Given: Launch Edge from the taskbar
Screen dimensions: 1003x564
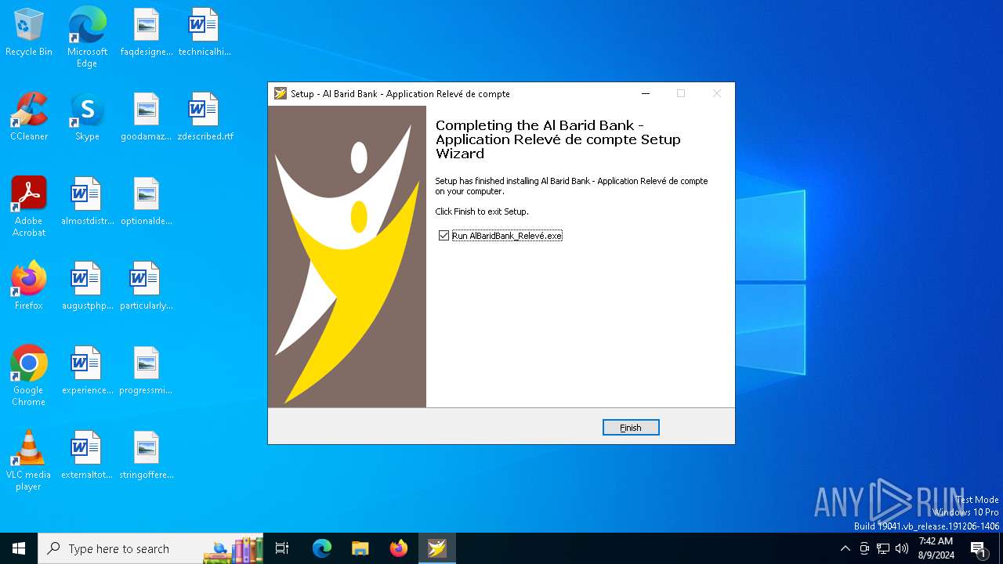Looking at the screenshot, I should 322,548.
